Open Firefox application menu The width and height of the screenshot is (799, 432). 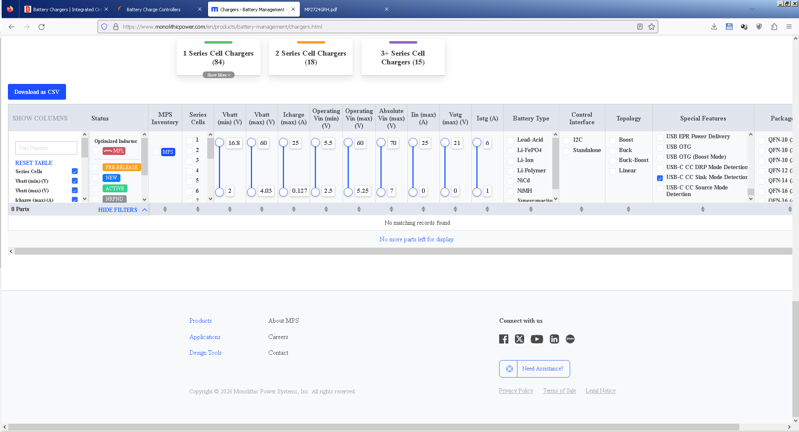point(789,27)
